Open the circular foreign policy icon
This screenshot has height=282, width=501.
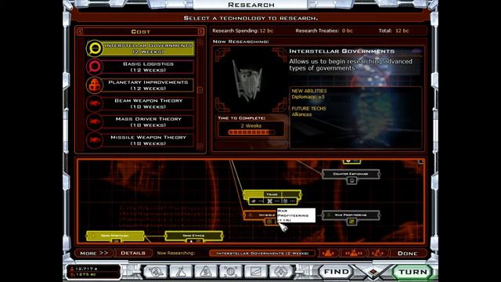tap(231, 272)
